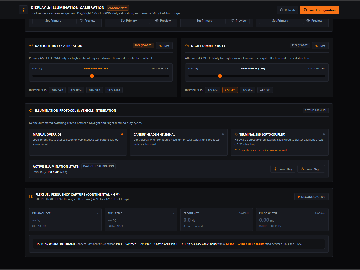
Task: Choose the 88% (180) daylight preset
Action: (x=94, y=90)
